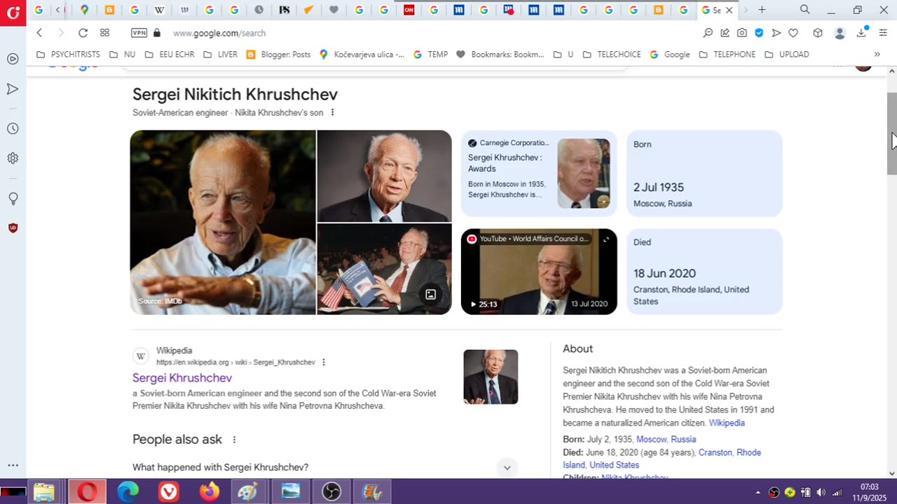This screenshot has width=897, height=504.
Task: Show hidden tray icons arrow
Action: tap(758, 492)
